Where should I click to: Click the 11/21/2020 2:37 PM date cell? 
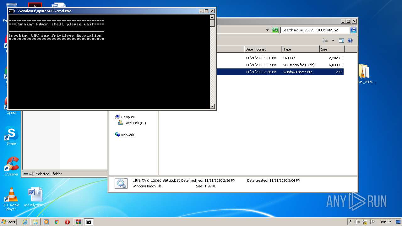(x=261, y=65)
